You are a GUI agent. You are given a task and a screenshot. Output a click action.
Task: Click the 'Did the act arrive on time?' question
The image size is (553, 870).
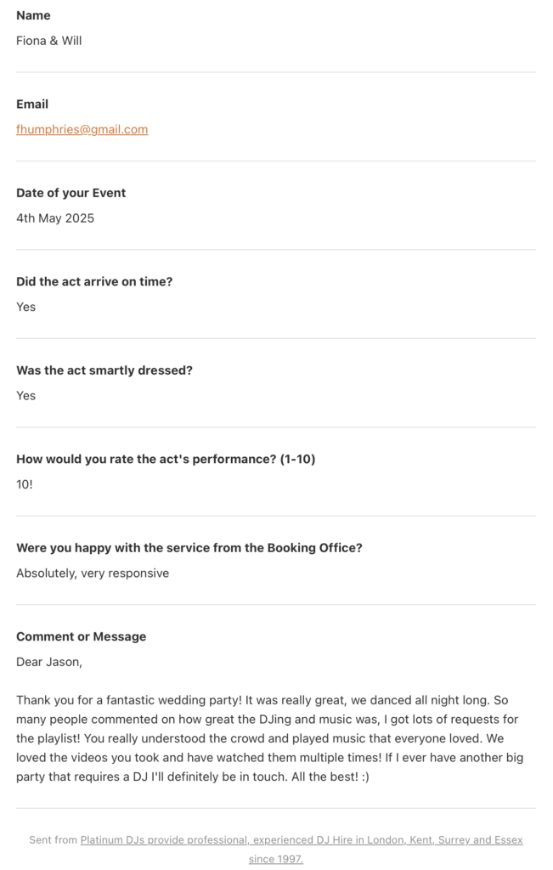coord(94,281)
